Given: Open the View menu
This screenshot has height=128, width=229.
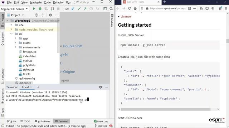Looking at the screenshot, I should pyautogui.click(x=24, y=2).
